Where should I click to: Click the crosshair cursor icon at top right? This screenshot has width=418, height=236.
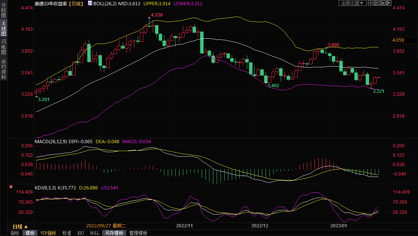pyautogui.click(x=370, y=3)
